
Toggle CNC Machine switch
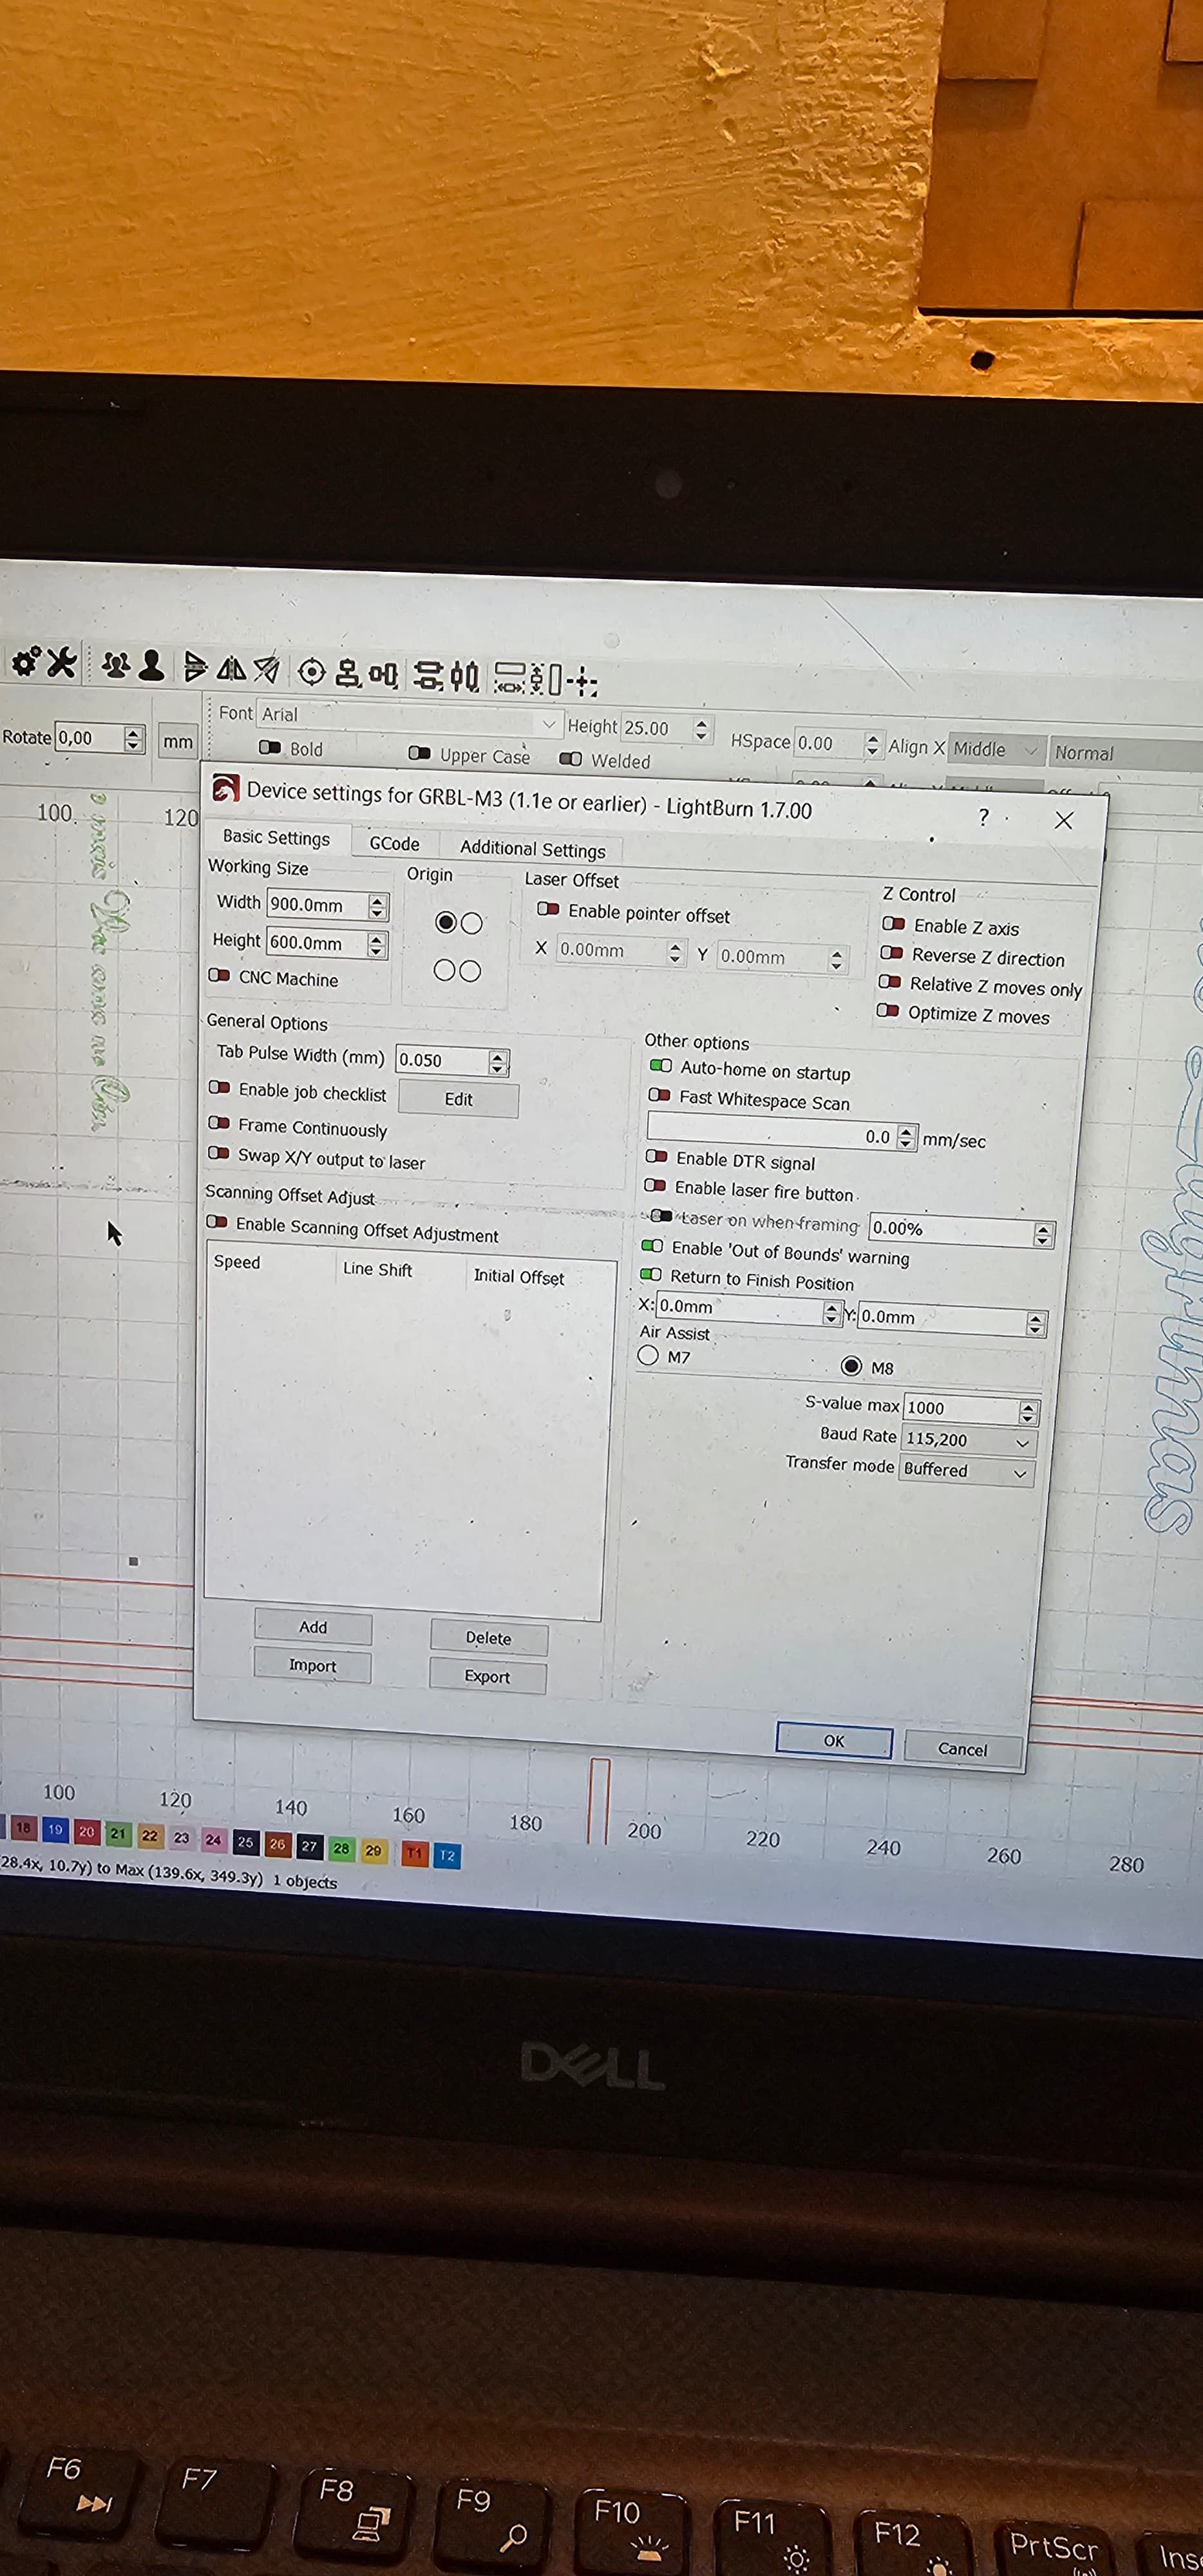[219, 975]
